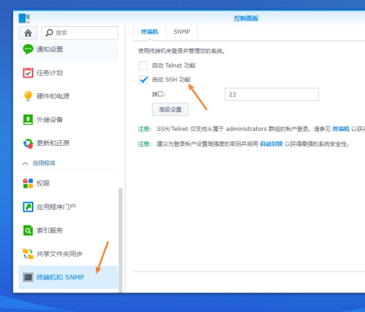Open 权限 label in sidebar
This screenshot has width=365, height=312.
(x=43, y=183)
